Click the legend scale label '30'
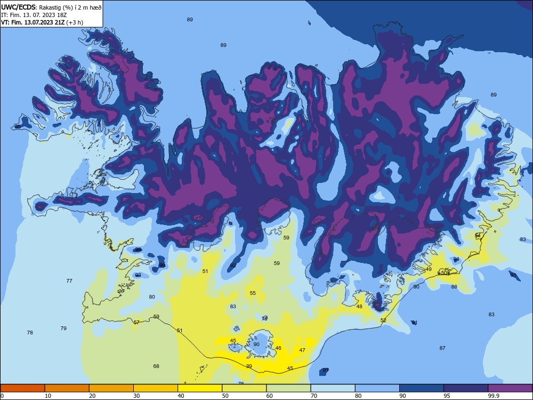The height and width of the screenshot is (400, 533). tap(136, 396)
